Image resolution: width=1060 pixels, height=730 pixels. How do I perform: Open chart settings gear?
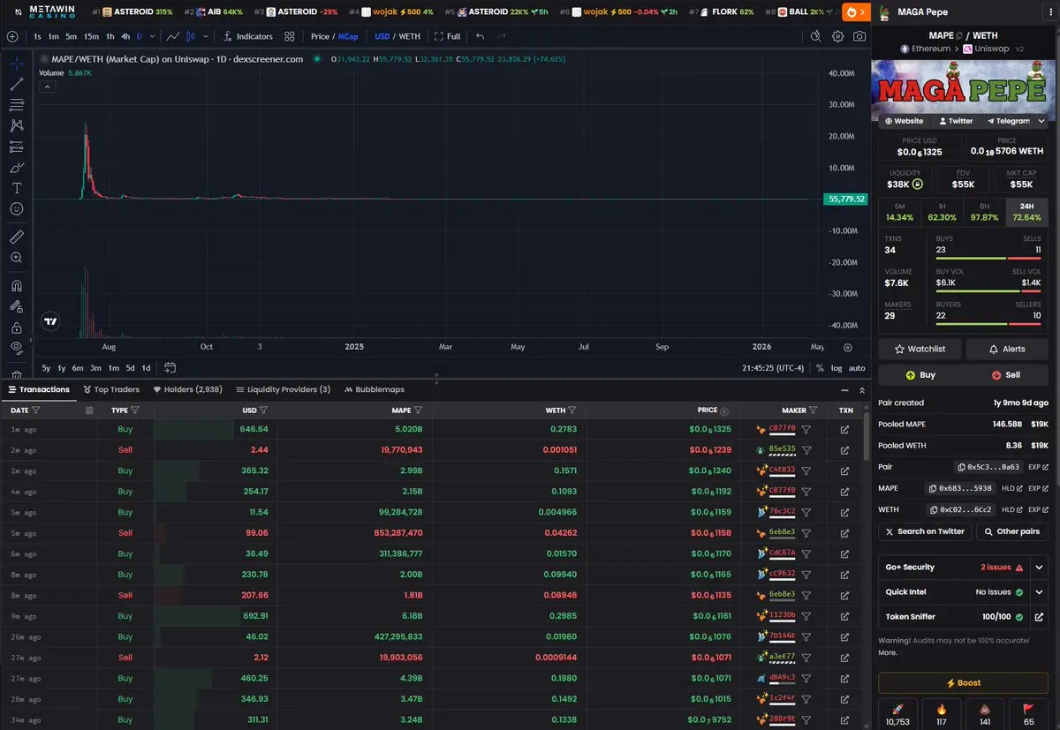coord(837,36)
